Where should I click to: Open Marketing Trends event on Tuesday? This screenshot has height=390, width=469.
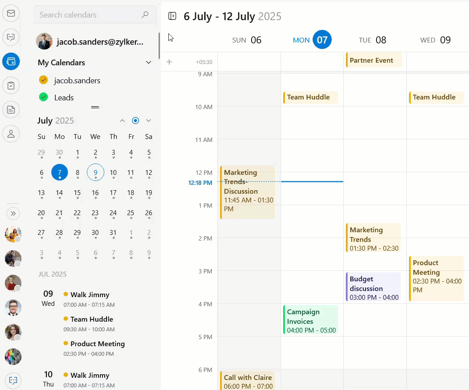click(x=373, y=238)
